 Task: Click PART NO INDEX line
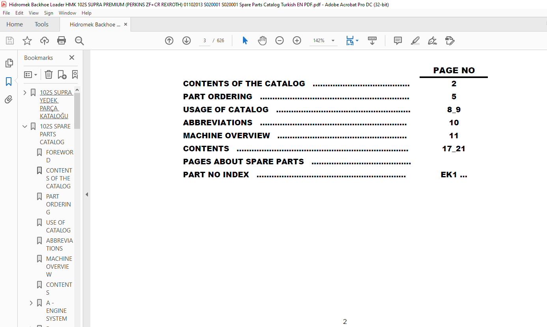pos(294,175)
